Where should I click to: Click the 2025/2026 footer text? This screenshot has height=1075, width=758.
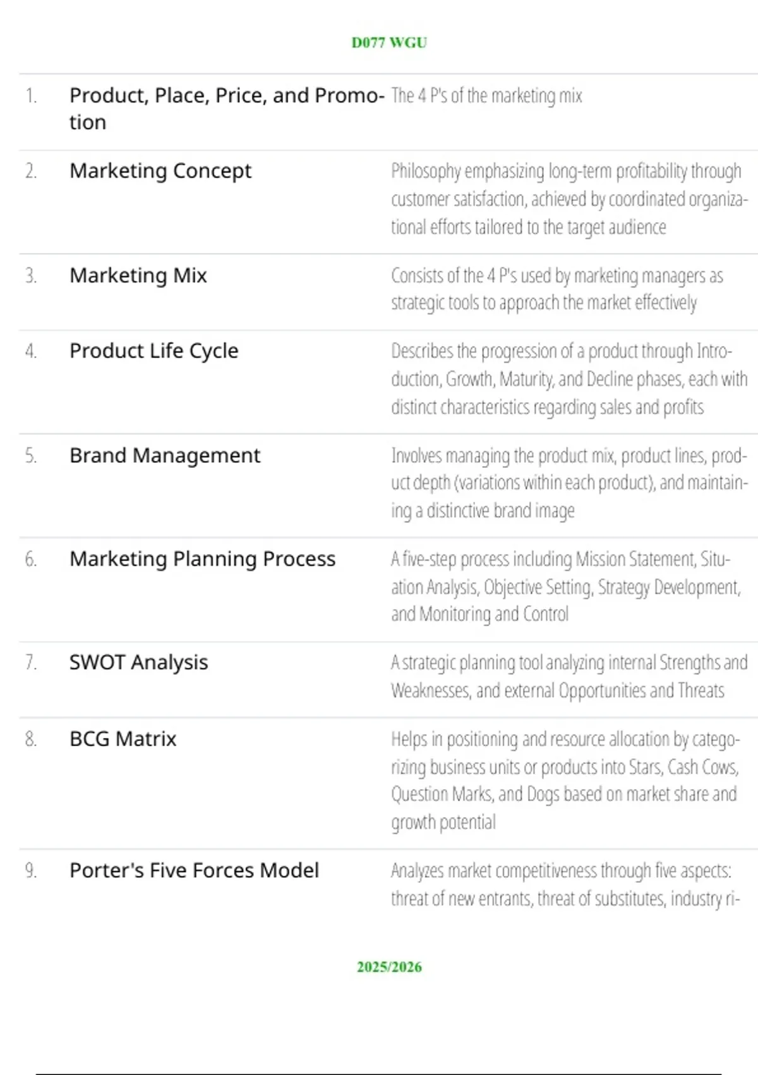pos(389,967)
